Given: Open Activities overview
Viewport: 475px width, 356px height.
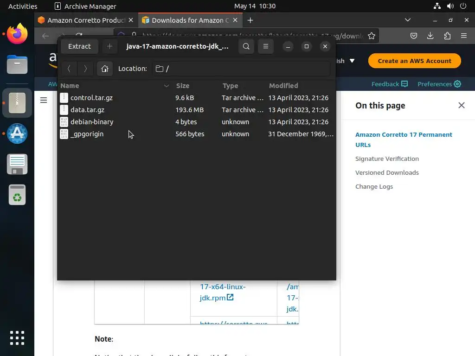Looking at the screenshot, I should coord(23,6).
